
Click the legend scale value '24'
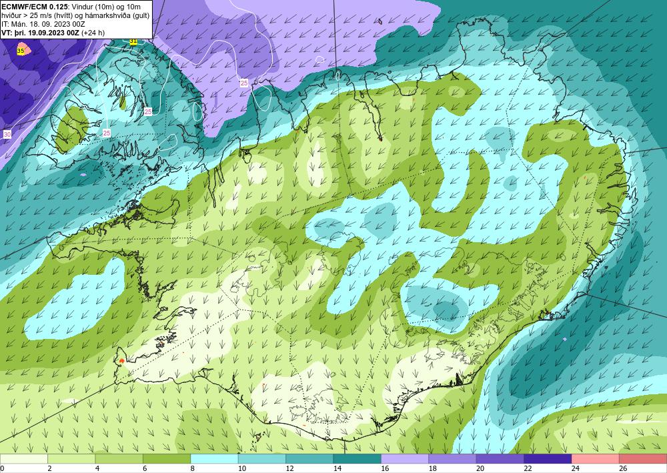click(576, 468)
